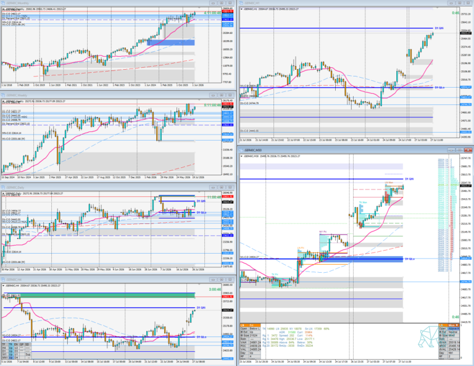Click the Sup cell in H4 trend table
This screenshot has height=366, width=474.
point(28,354)
